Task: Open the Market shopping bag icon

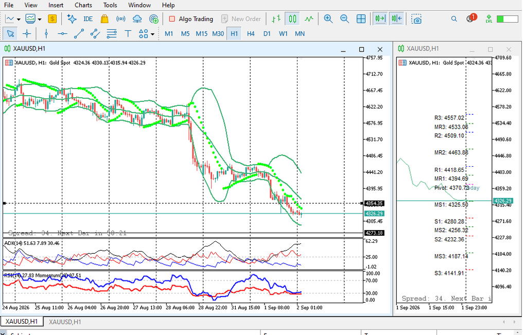Action: (104, 19)
